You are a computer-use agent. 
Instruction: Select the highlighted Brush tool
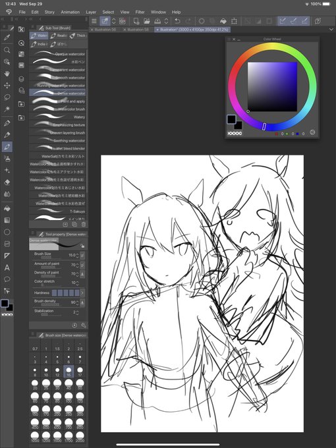pos(7,147)
